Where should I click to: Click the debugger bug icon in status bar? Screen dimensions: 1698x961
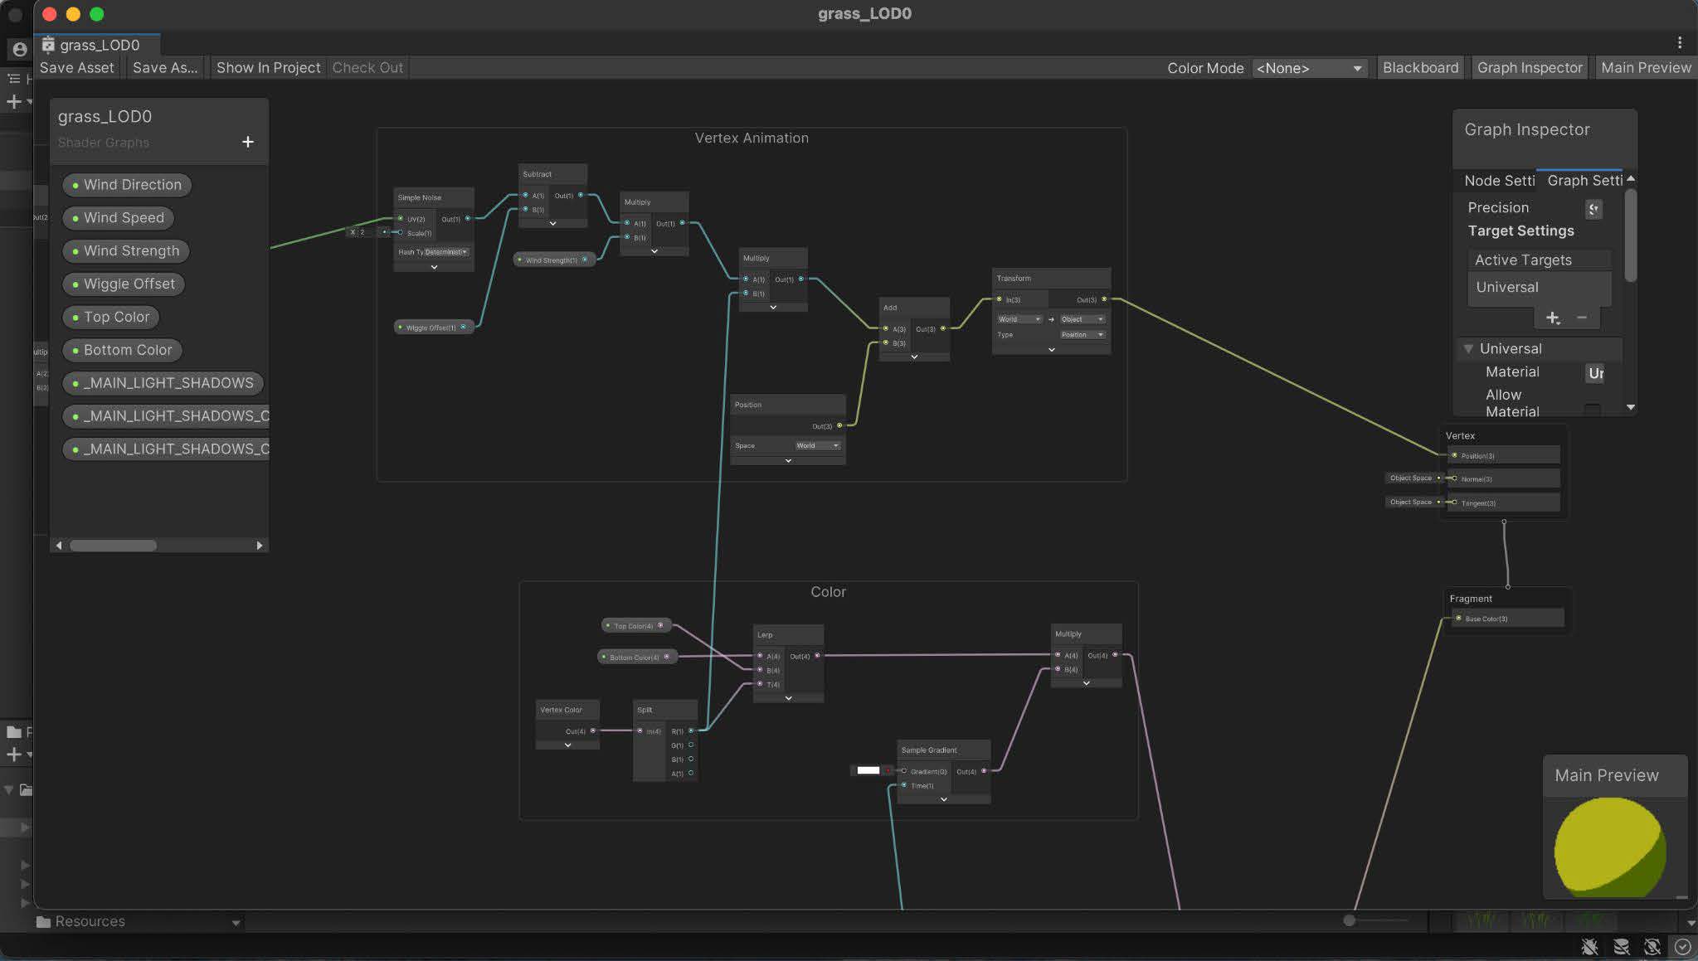(1589, 946)
